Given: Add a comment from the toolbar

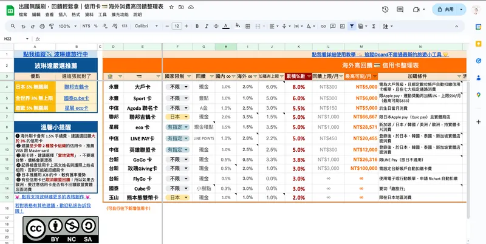Looking at the screenshot, I should coord(333,26).
